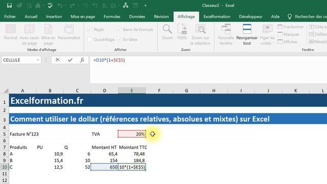Click cell containing 650
The height and width of the screenshot is (184, 327).
pos(104,167)
